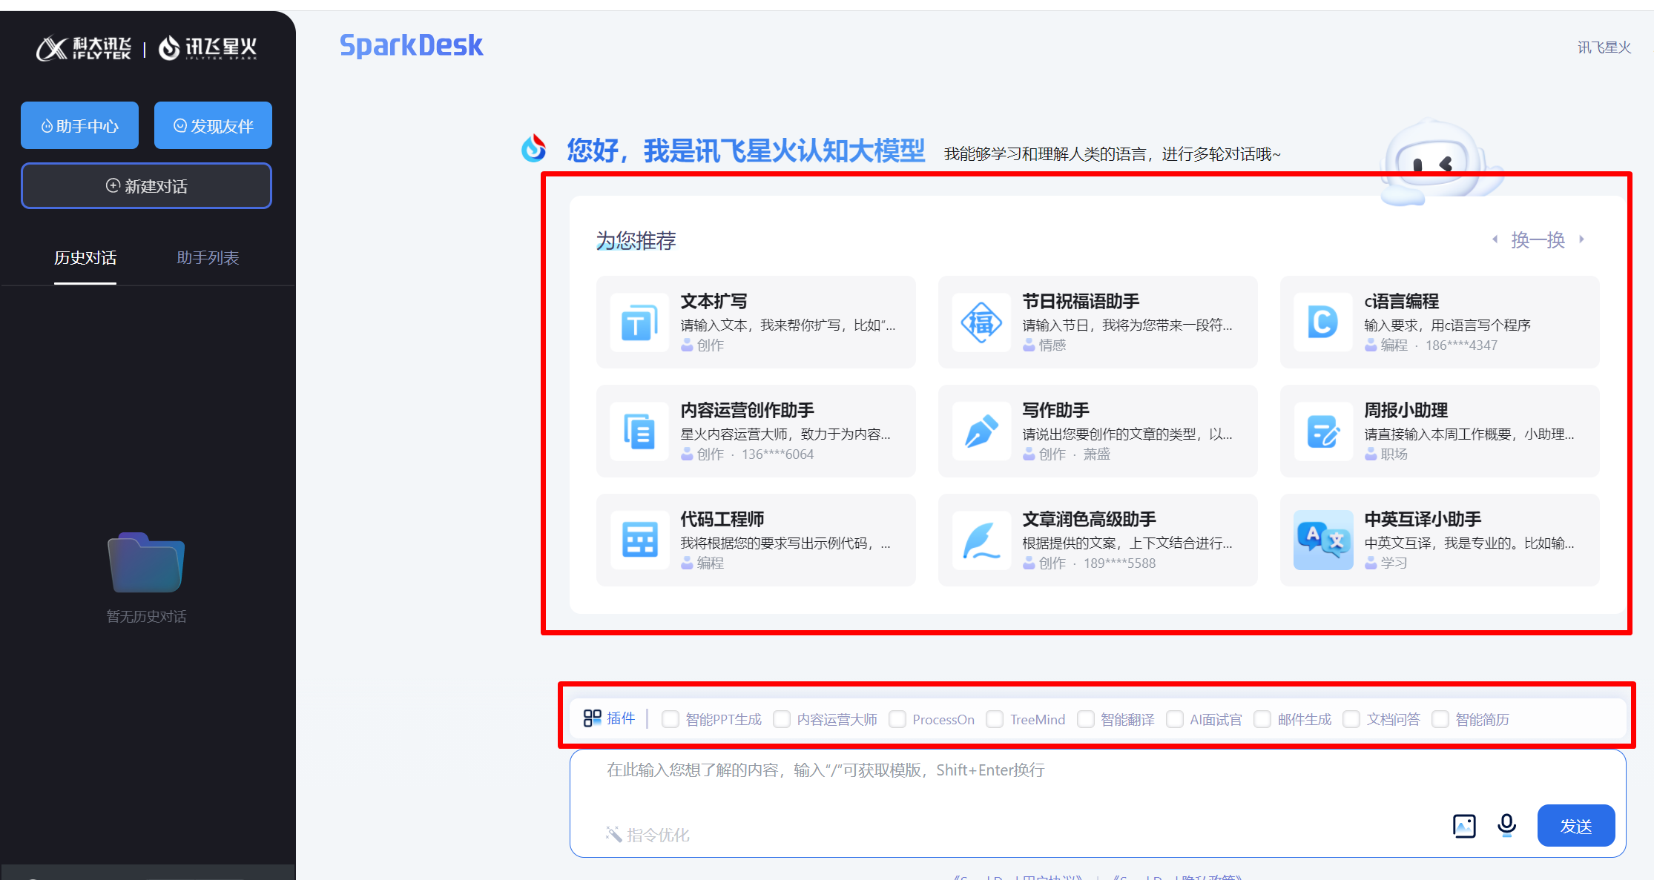Click the 讯飞星火 Spark logo in the sidebar
This screenshot has height=880, width=1654.
[x=208, y=48]
